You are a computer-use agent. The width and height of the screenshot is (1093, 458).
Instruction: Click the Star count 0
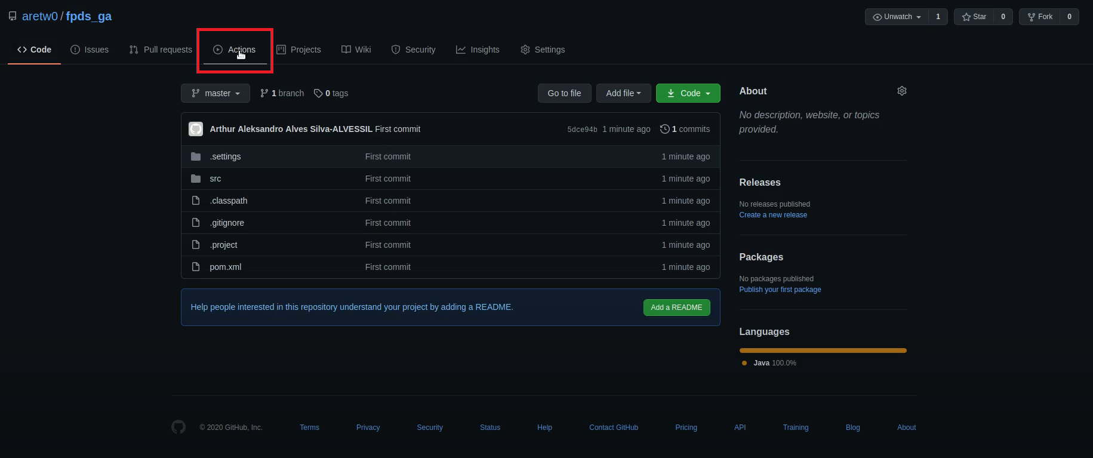point(1003,17)
